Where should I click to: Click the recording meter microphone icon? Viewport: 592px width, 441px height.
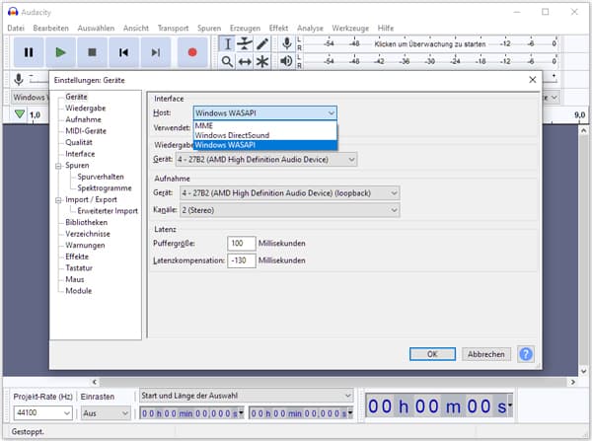click(286, 43)
